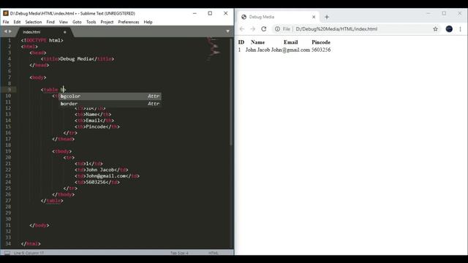Click John Jacob cell in browser table
The image size is (468, 263).
click(257, 50)
